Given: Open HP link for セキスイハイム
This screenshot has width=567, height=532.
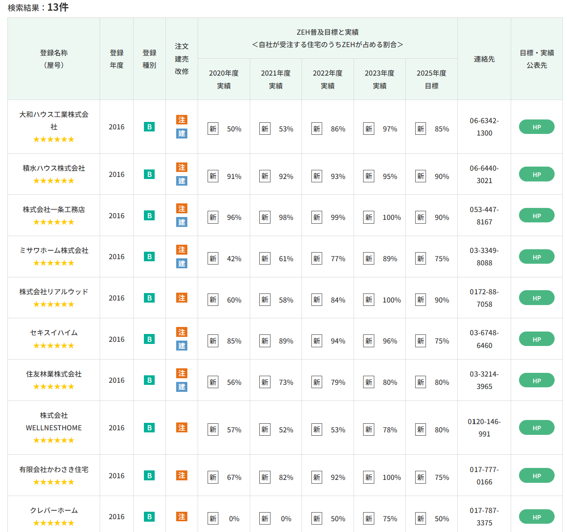Looking at the screenshot, I should (x=536, y=339).
